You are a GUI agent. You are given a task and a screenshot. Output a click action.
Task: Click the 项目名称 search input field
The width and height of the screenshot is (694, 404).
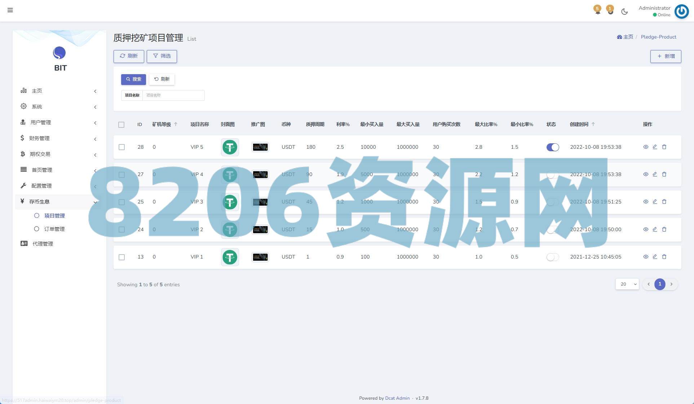click(x=173, y=95)
